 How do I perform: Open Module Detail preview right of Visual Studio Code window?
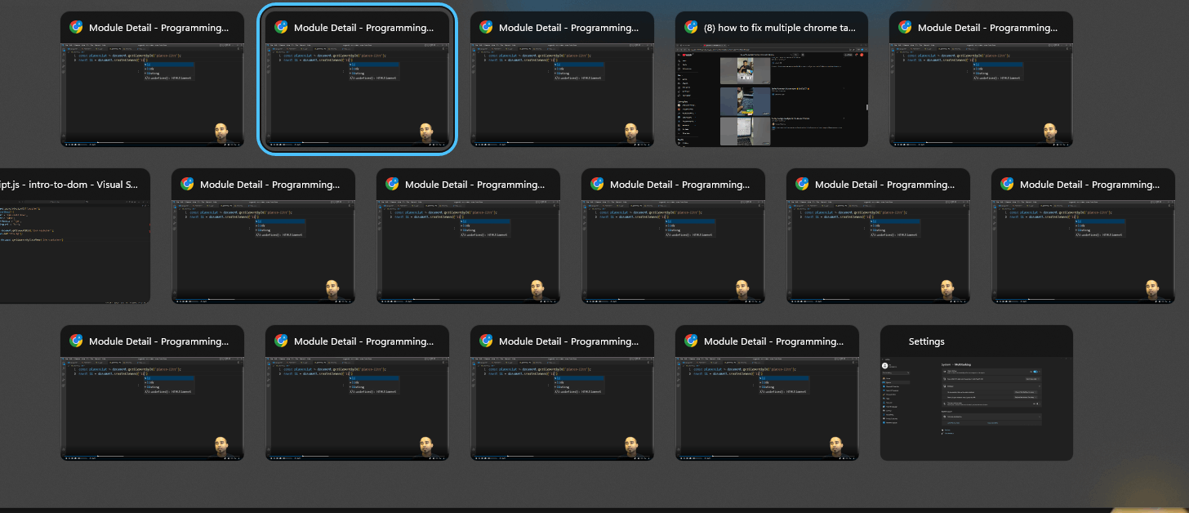[263, 252]
